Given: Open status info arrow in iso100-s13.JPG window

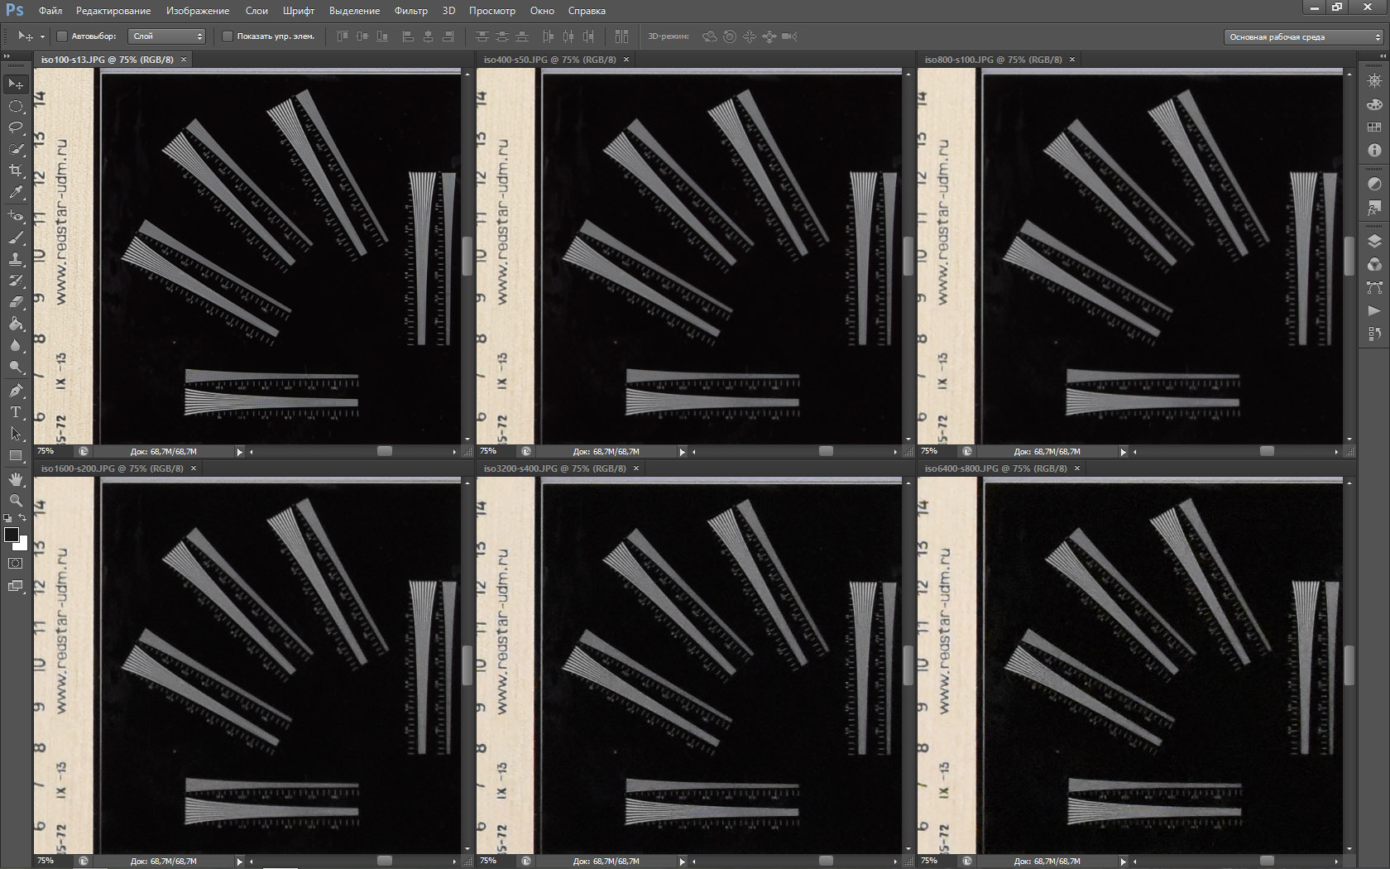Looking at the screenshot, I should coord(239,452).
